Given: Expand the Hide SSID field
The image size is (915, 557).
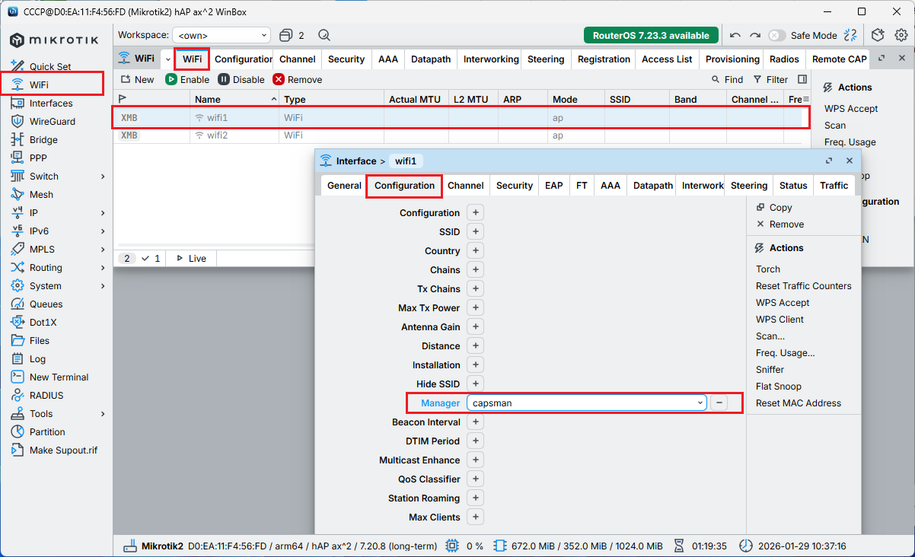Looking at the screenshot, I should pos(475,384).
